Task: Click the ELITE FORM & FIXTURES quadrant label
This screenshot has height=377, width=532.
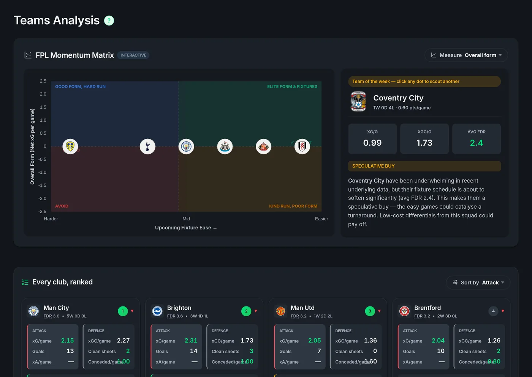Action: click(292, 87)
